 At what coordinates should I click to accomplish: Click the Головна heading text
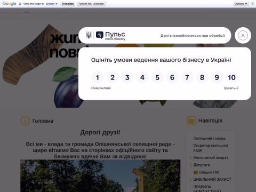[x=43, y=121]
